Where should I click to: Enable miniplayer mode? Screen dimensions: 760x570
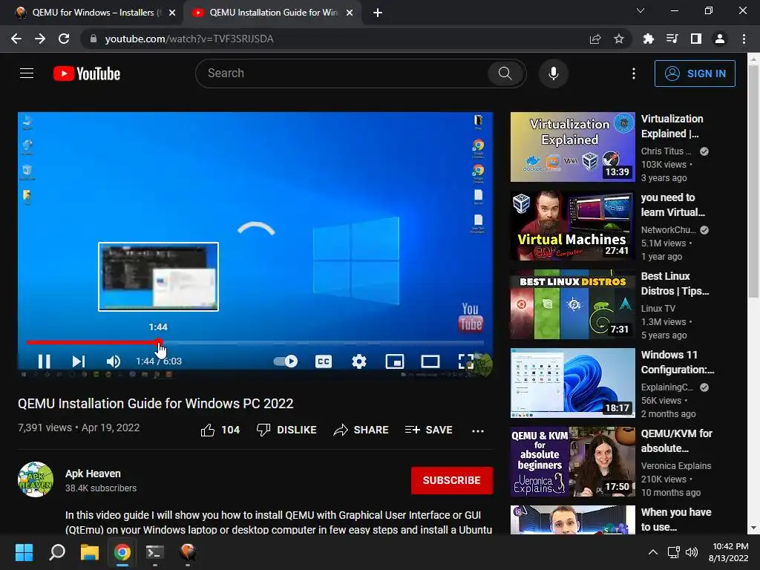(395, 361)
